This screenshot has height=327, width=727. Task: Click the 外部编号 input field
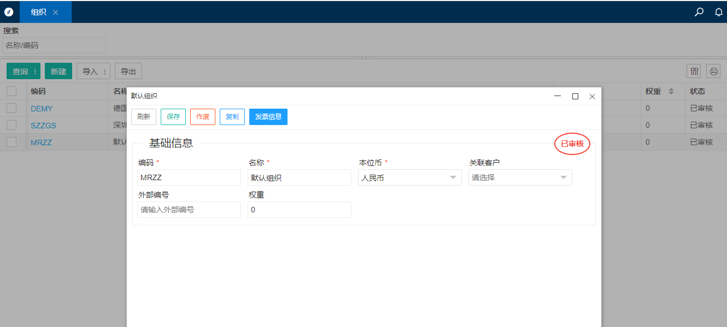point(189,210)
